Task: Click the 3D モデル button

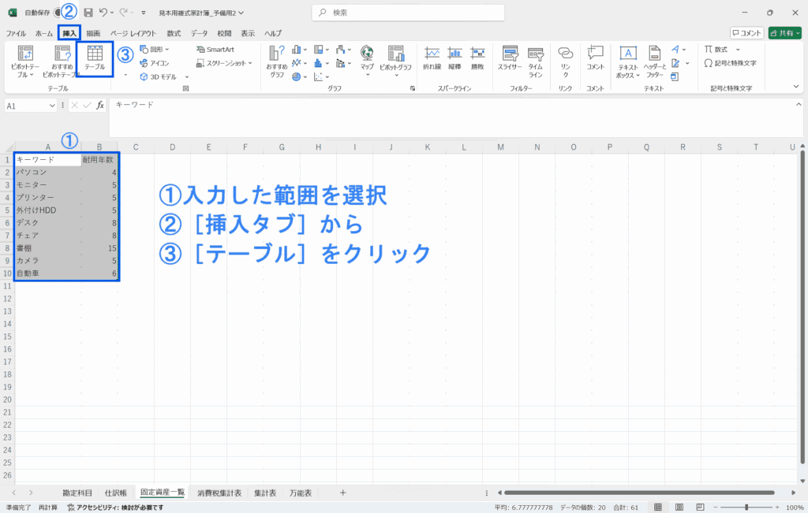Action: (159, 76)
